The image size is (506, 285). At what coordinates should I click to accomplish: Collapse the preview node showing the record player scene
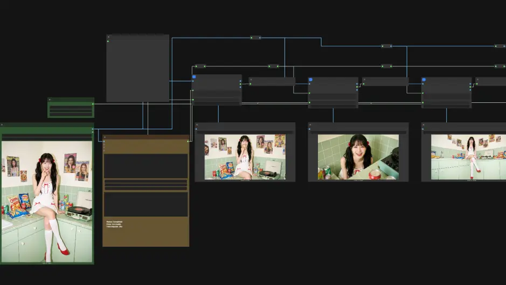click(197, 125)
